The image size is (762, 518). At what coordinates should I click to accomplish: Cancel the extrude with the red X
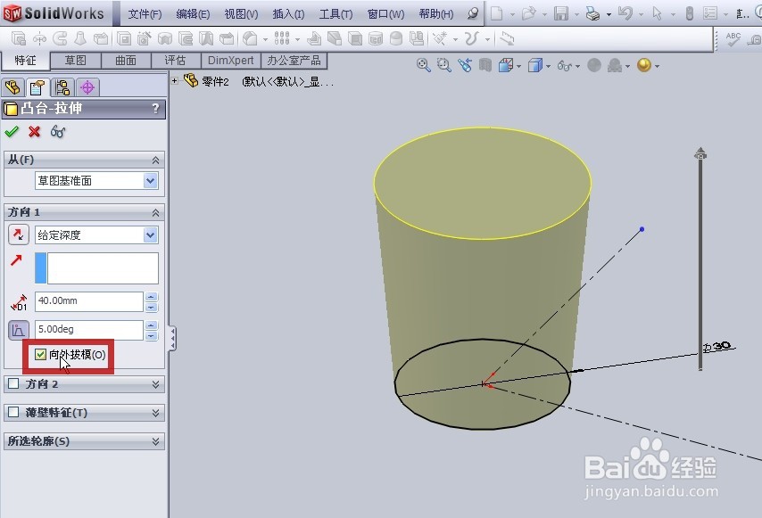pyautogui.click(x=34, y=132)
